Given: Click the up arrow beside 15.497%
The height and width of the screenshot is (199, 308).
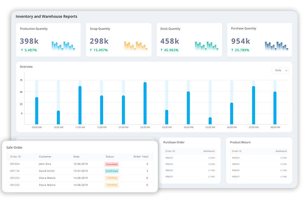Looking at the screenshot, I should (91, 50).
